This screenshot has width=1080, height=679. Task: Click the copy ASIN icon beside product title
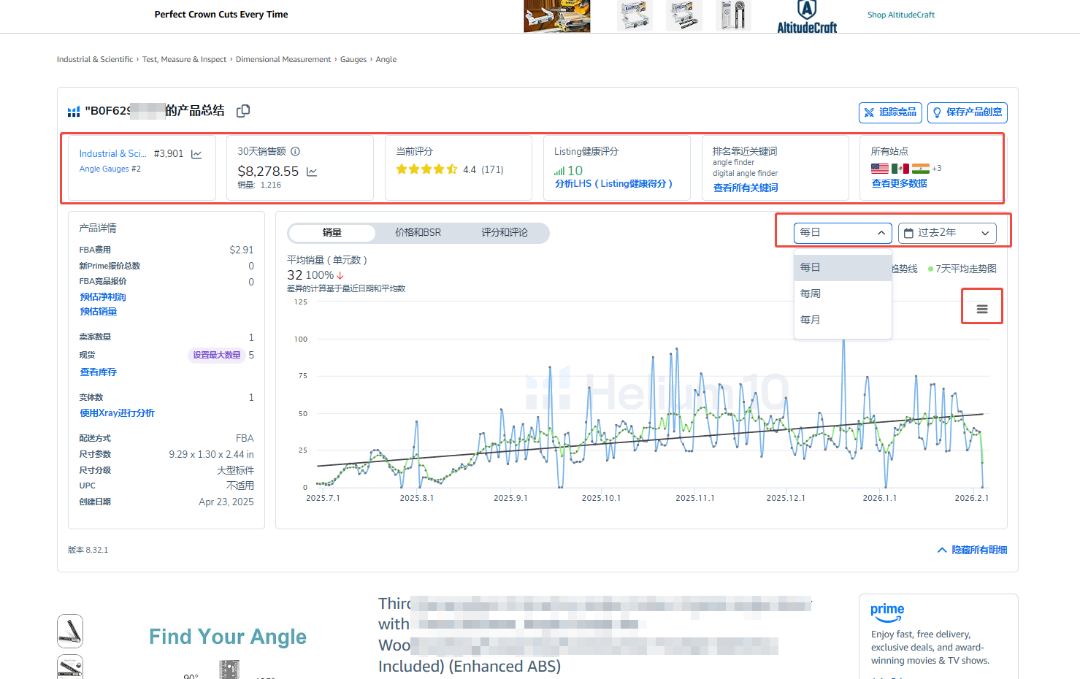click(243, 111)
